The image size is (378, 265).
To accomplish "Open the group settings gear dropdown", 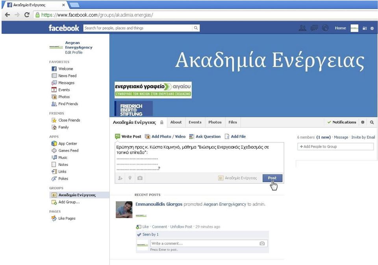I will pos(363,122).
